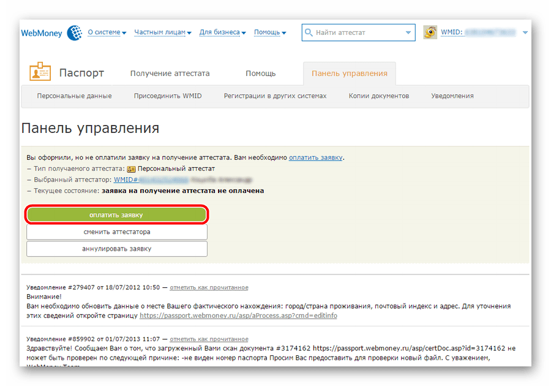551x386 pixels.
Task: Expand the 'Помощь' top navigation menu
Action: [270, 32]
